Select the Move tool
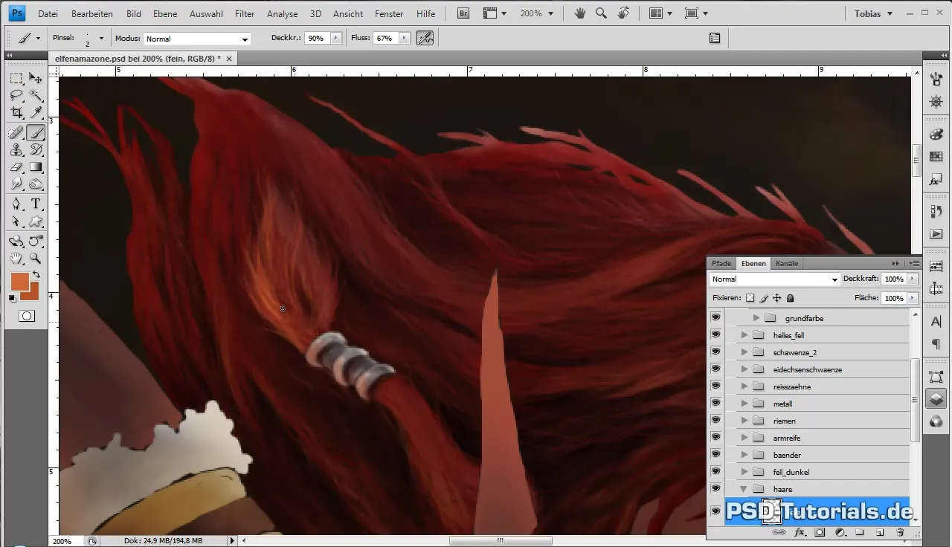 click(35, 78)
